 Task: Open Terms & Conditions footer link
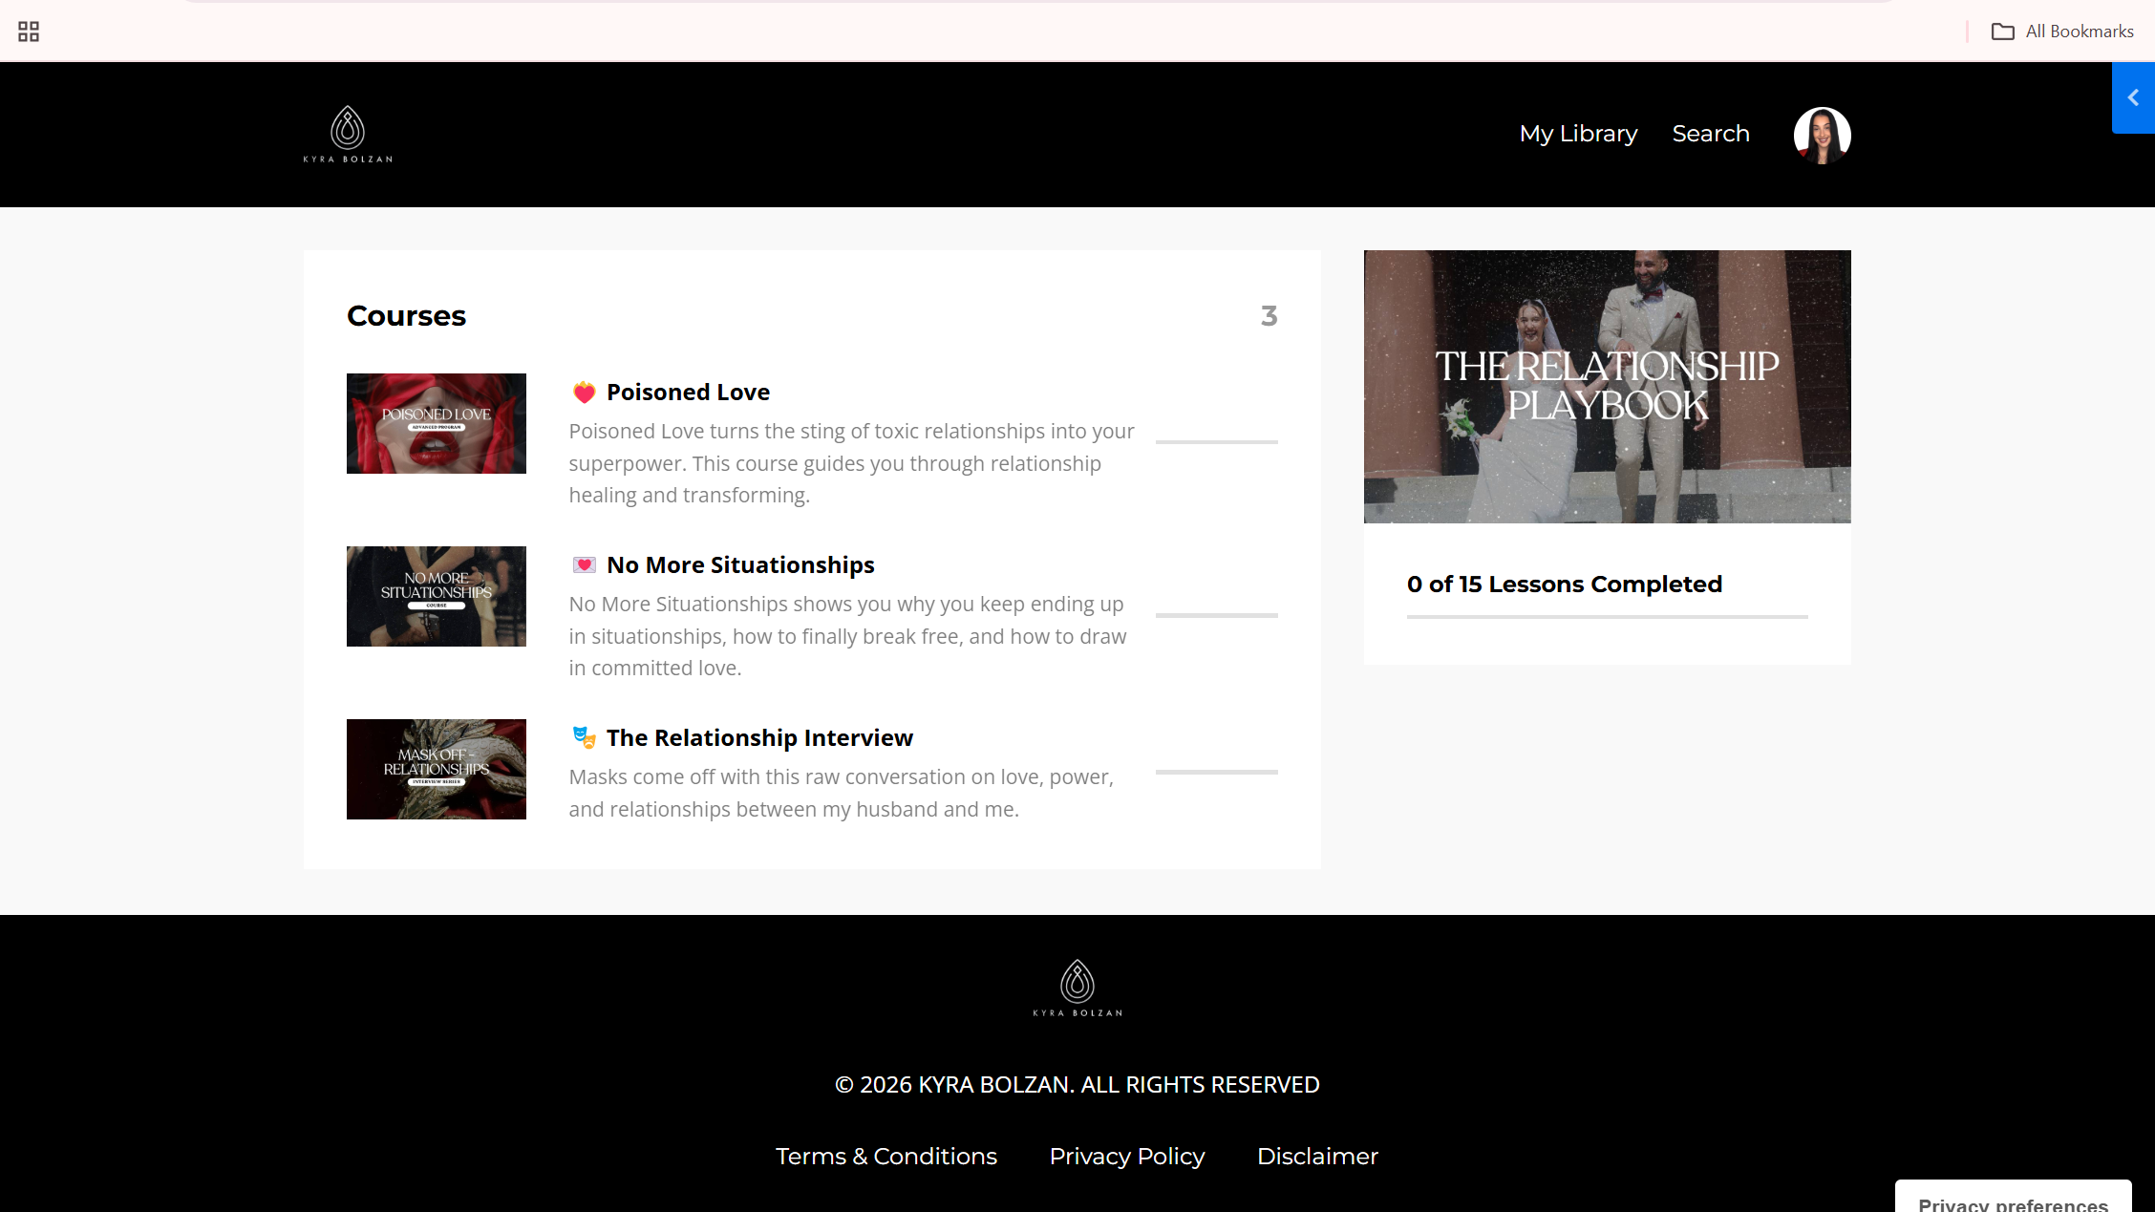(x=885, y=1157)
